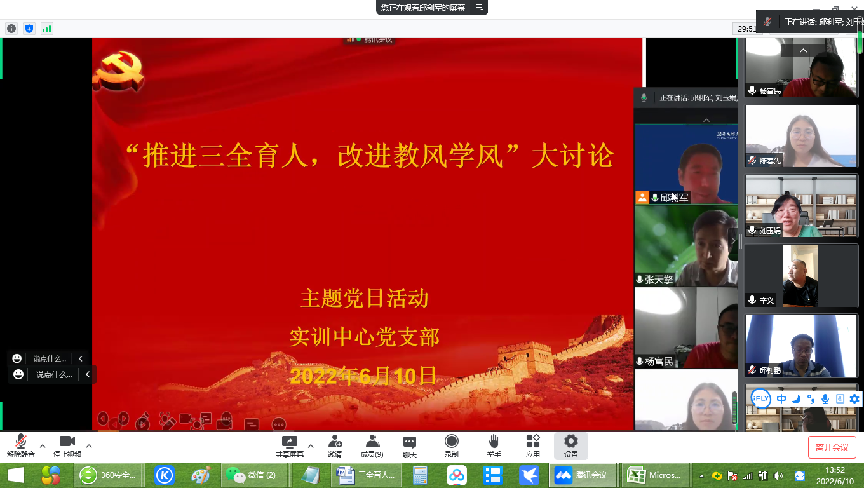Image resolution: width=864 pixels, height=488 pixels.
Task: Expand audio options arrow beside 解除静音
Action: (x=43, y=445)
